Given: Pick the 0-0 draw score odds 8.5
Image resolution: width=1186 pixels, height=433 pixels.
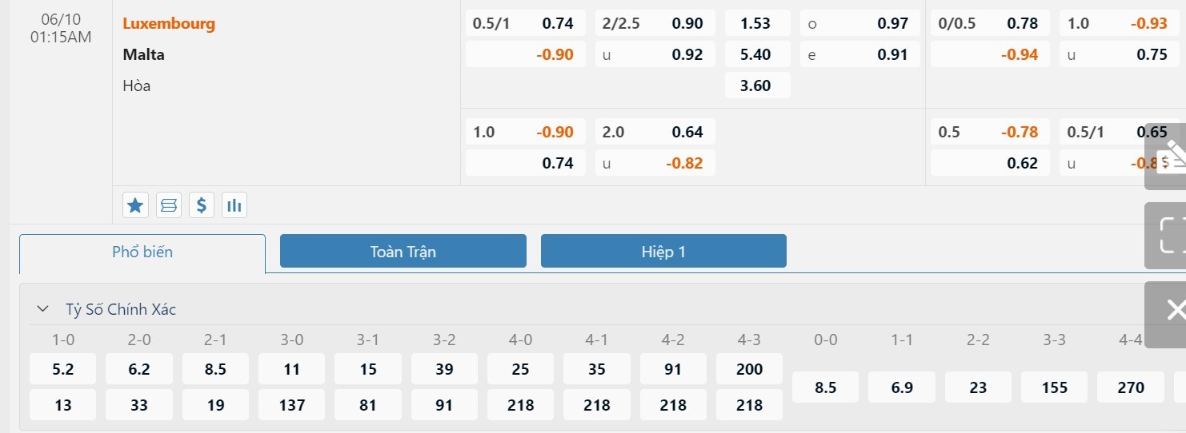Looking at the screenshot, I should [825, 387].
